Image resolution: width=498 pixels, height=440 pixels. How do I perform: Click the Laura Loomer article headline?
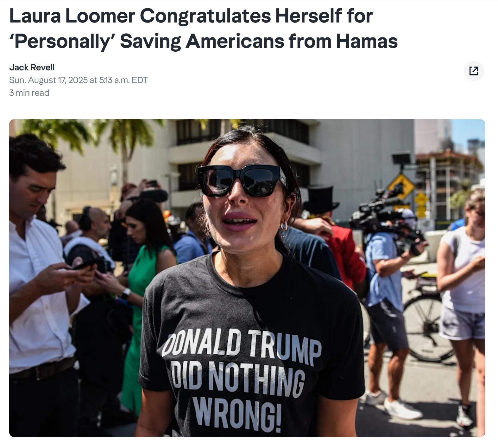pos(203,29)
